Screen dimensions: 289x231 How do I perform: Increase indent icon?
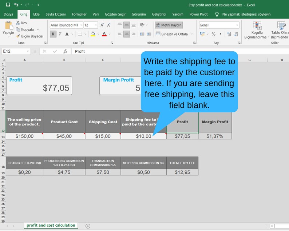[149, 34]
